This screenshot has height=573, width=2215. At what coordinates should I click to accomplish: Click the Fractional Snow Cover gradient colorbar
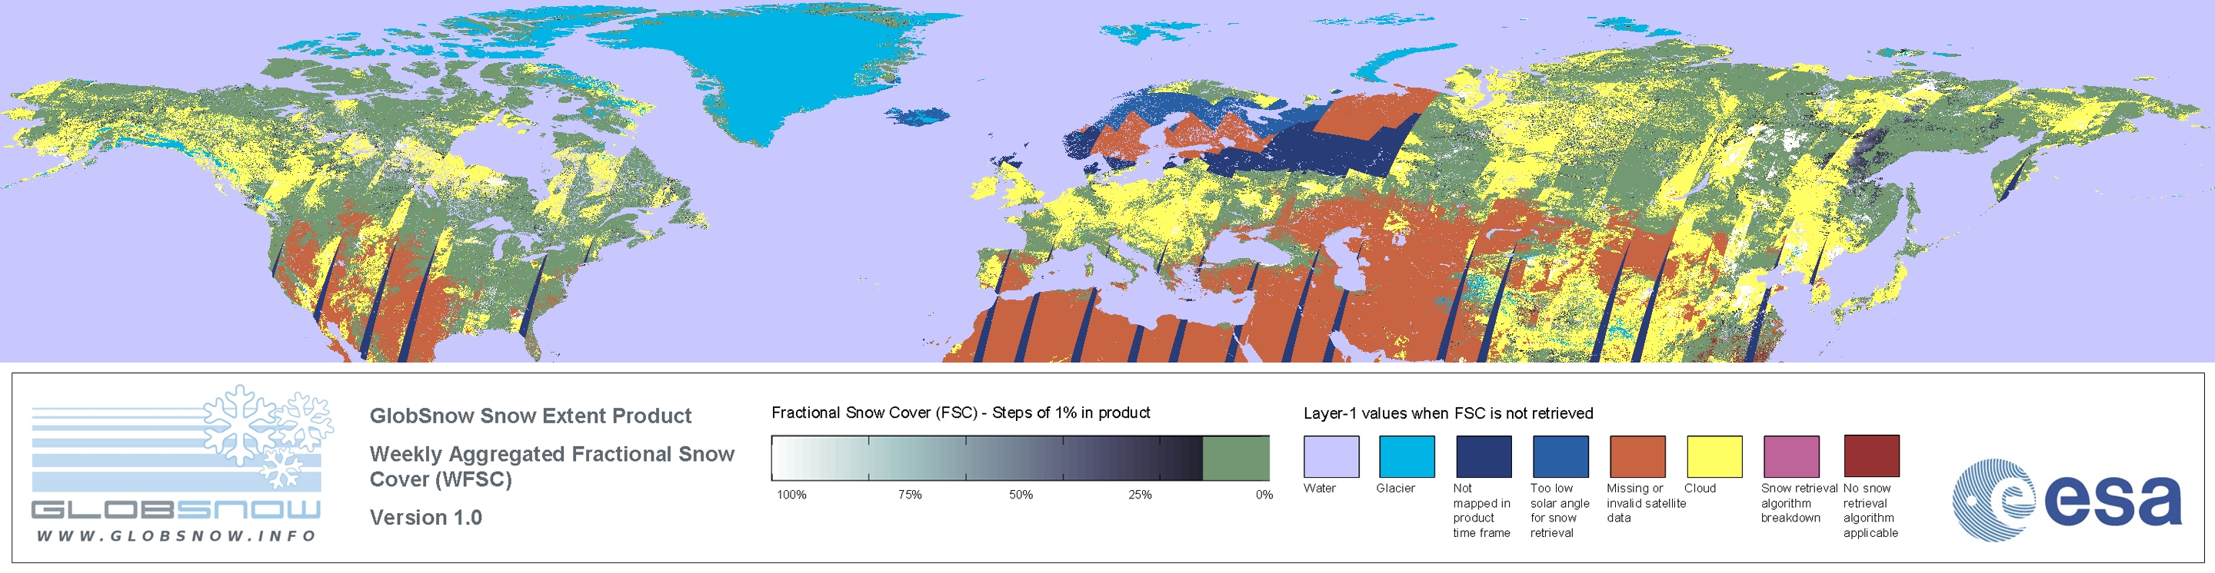coord(1020,458)
